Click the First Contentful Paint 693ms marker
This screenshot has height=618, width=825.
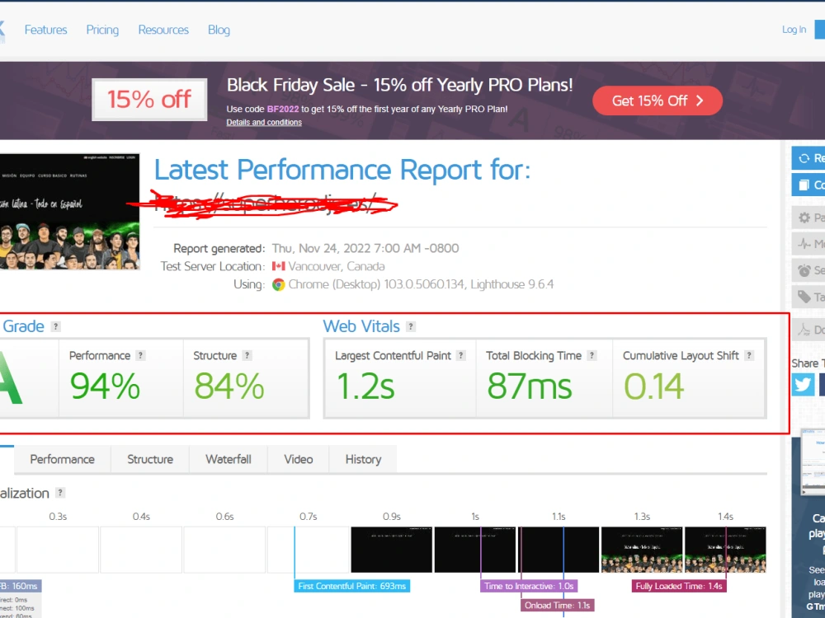pos(352,586)
